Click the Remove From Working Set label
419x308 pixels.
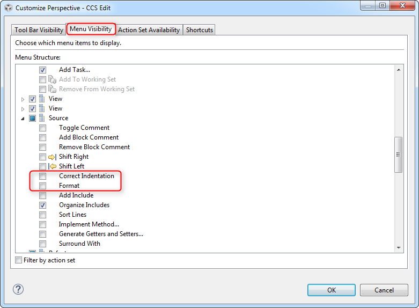97,89
